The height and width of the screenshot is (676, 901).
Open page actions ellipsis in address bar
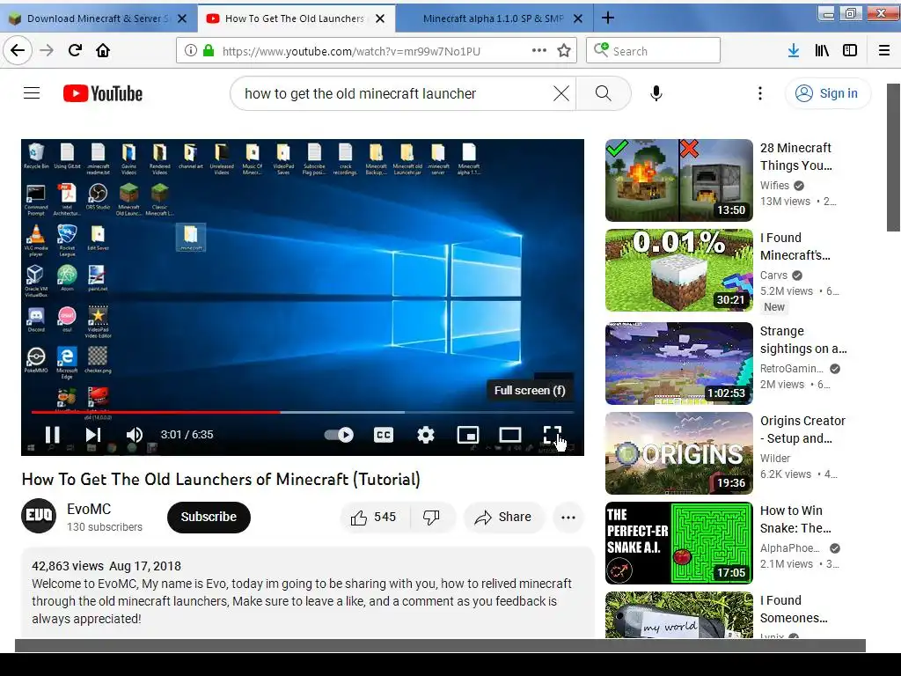click(x=539, y=50)
